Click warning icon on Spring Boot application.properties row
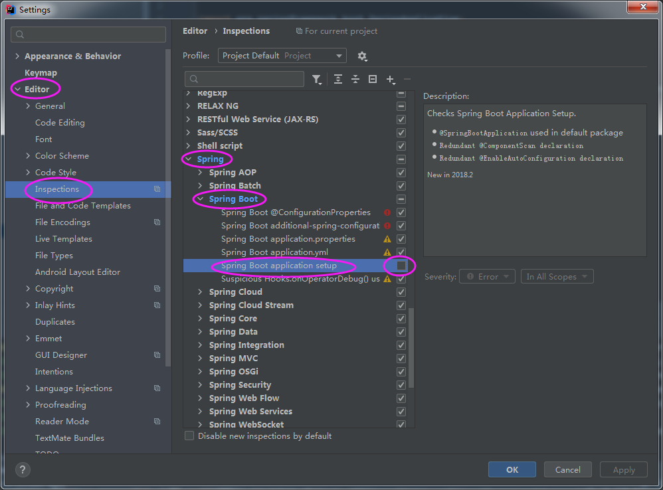 click(387, 239)
